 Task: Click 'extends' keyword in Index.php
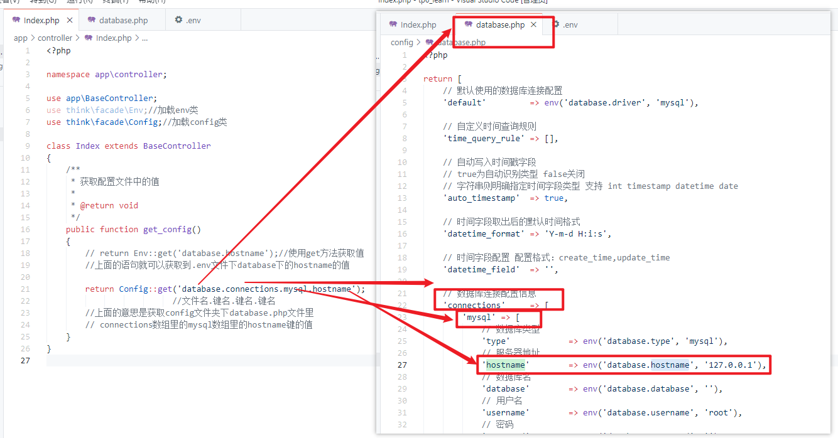122,146
